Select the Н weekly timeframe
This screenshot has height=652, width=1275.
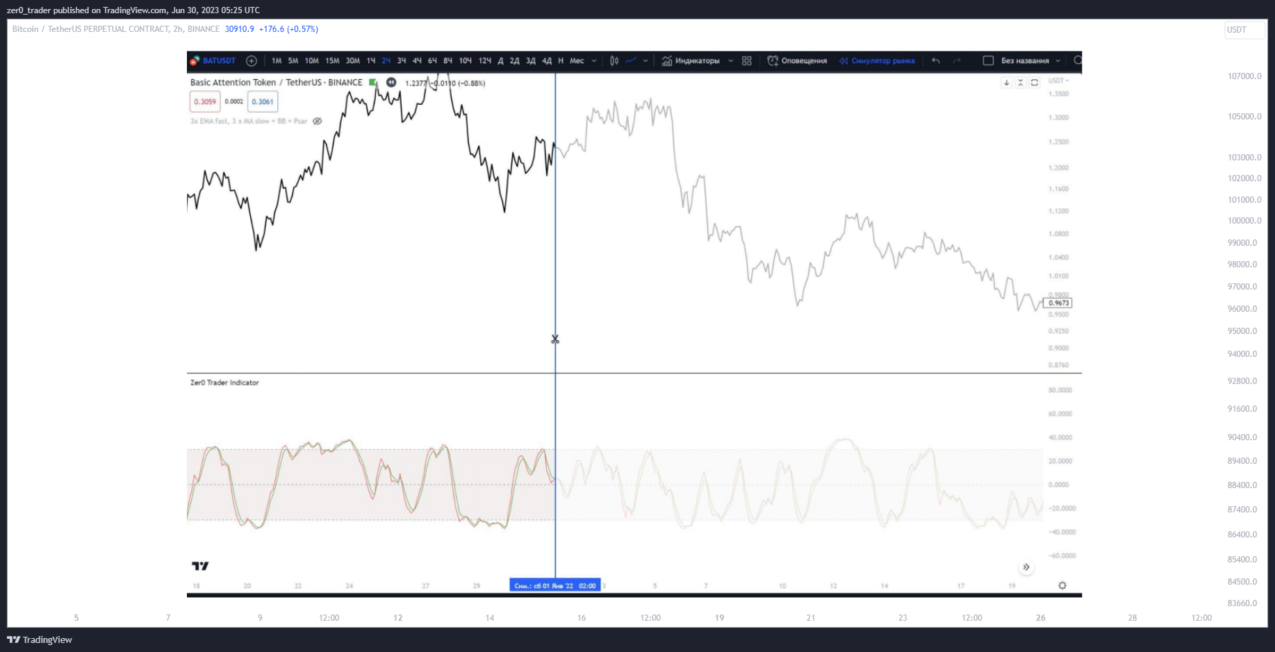(561, 61)
